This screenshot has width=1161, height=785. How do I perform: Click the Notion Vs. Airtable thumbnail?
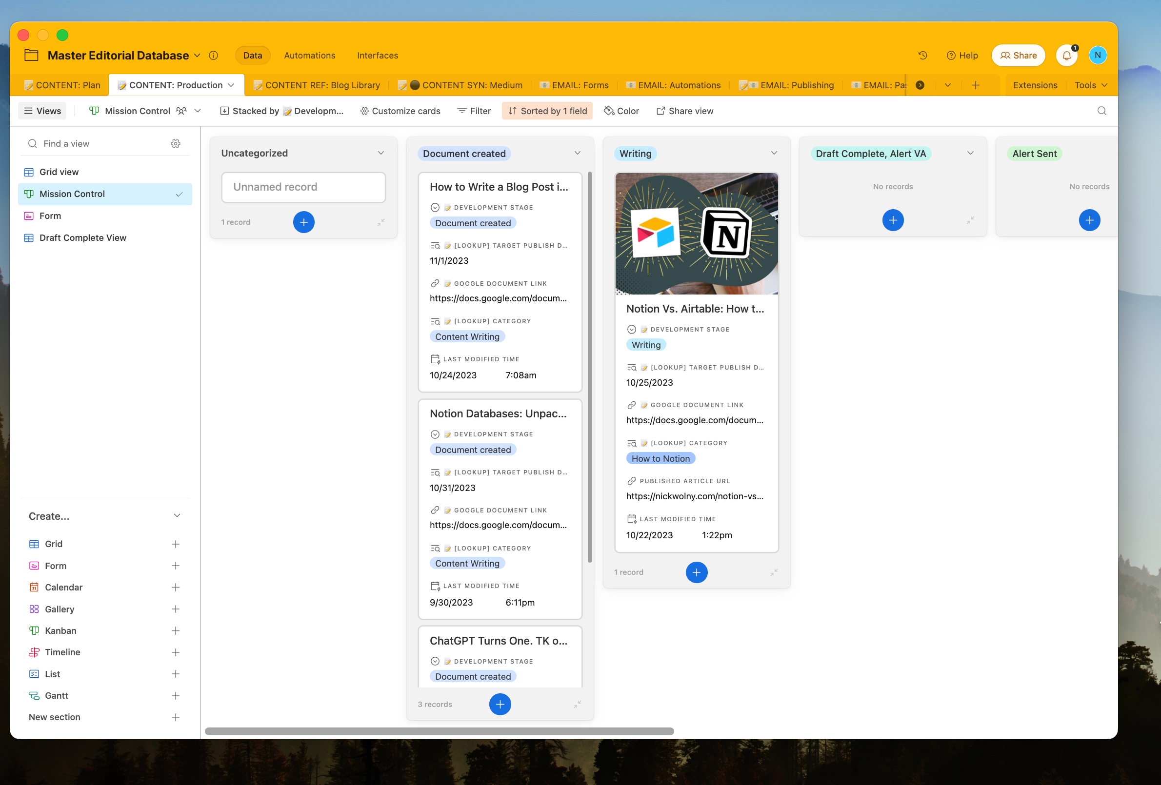point(696,234)
